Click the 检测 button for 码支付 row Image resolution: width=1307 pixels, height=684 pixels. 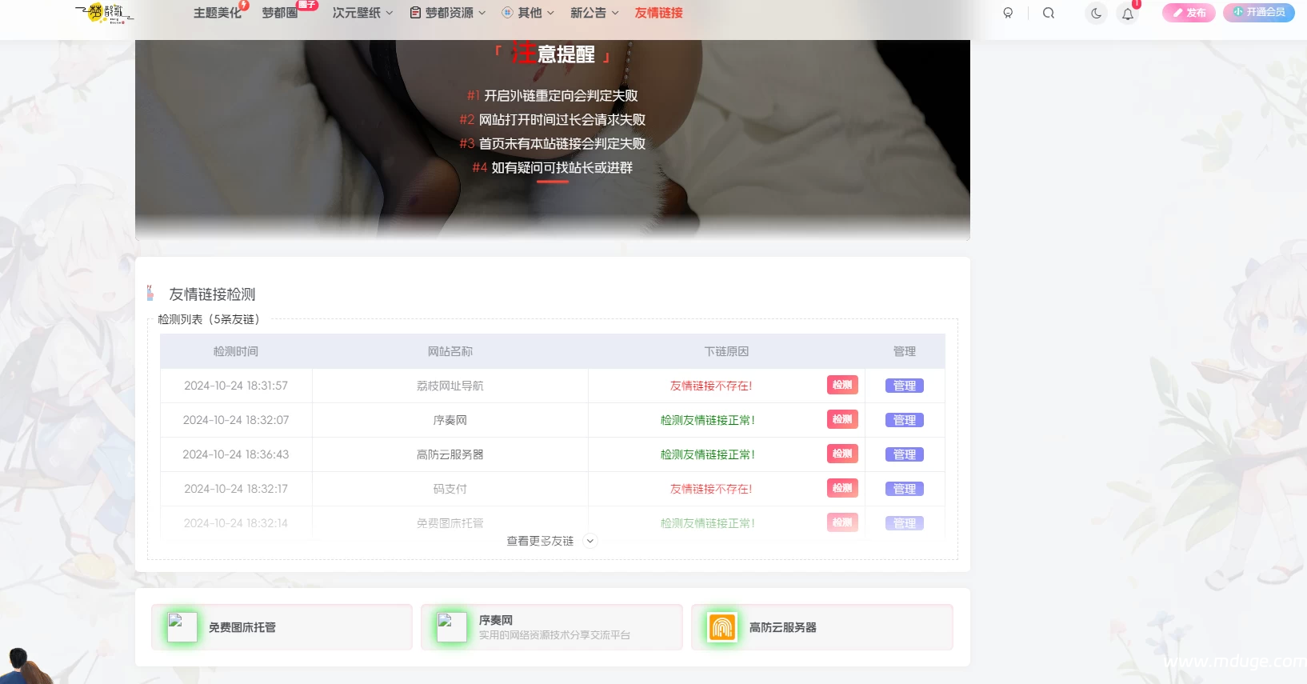click(x=842, y=488)
